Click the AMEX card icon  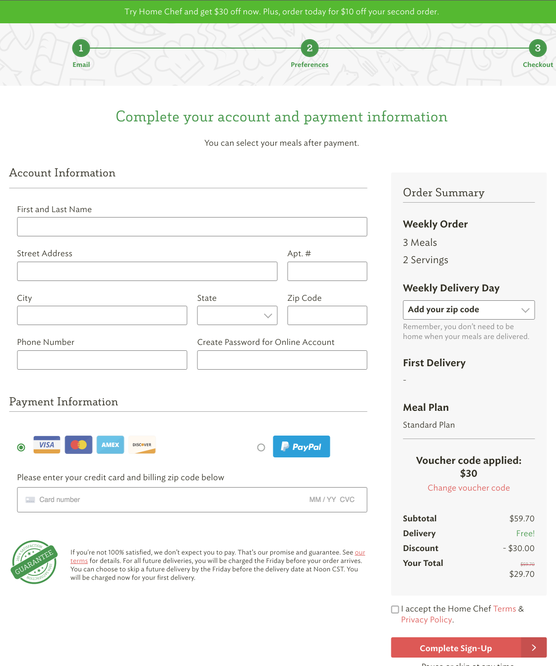(110, 444)
